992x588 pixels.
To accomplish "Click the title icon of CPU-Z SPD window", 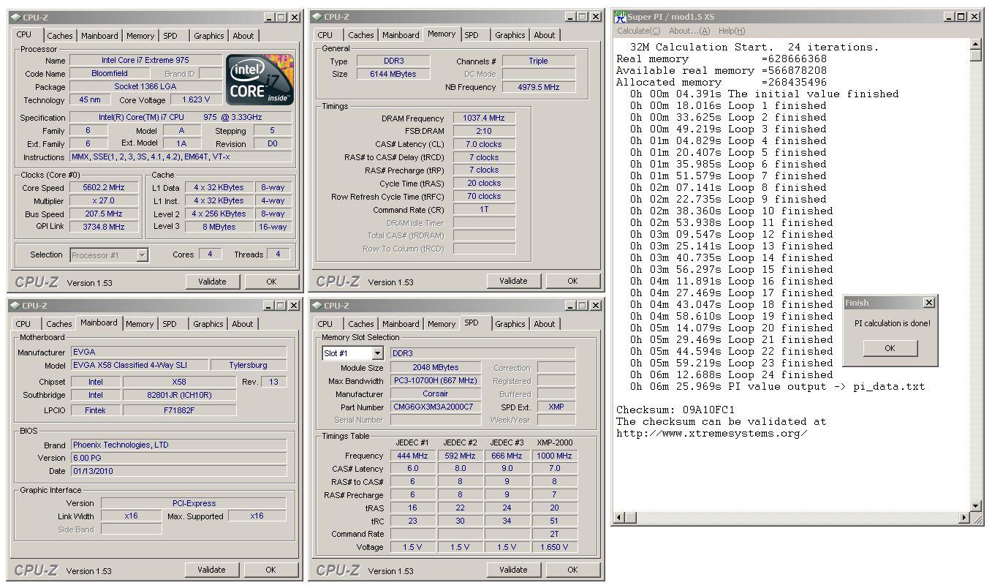I will pyautogui.click(x=317, y=305).
